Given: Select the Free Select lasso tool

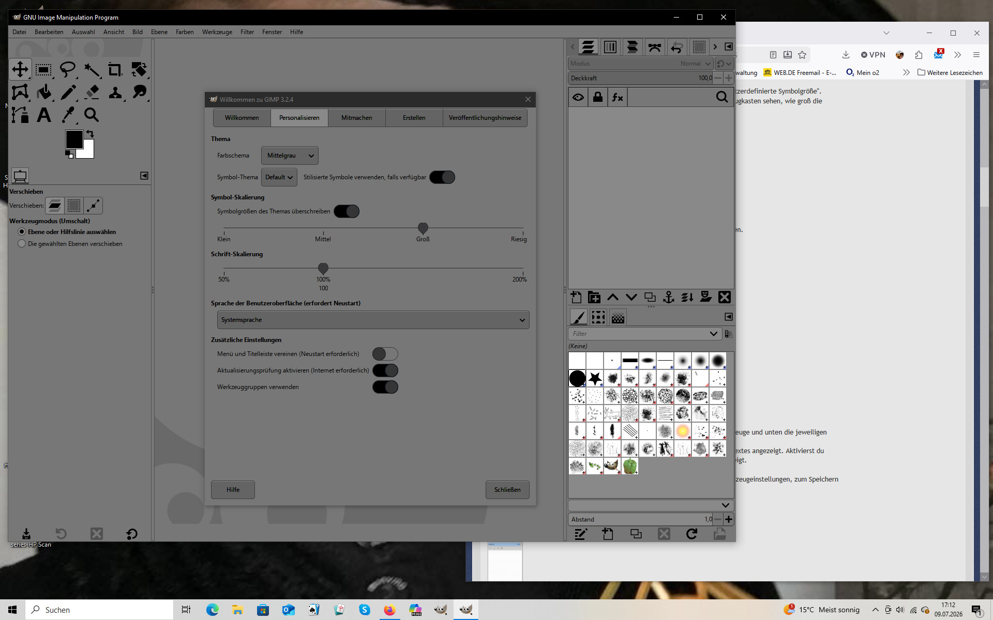Looking at the screenshot, I should point(68,69).
